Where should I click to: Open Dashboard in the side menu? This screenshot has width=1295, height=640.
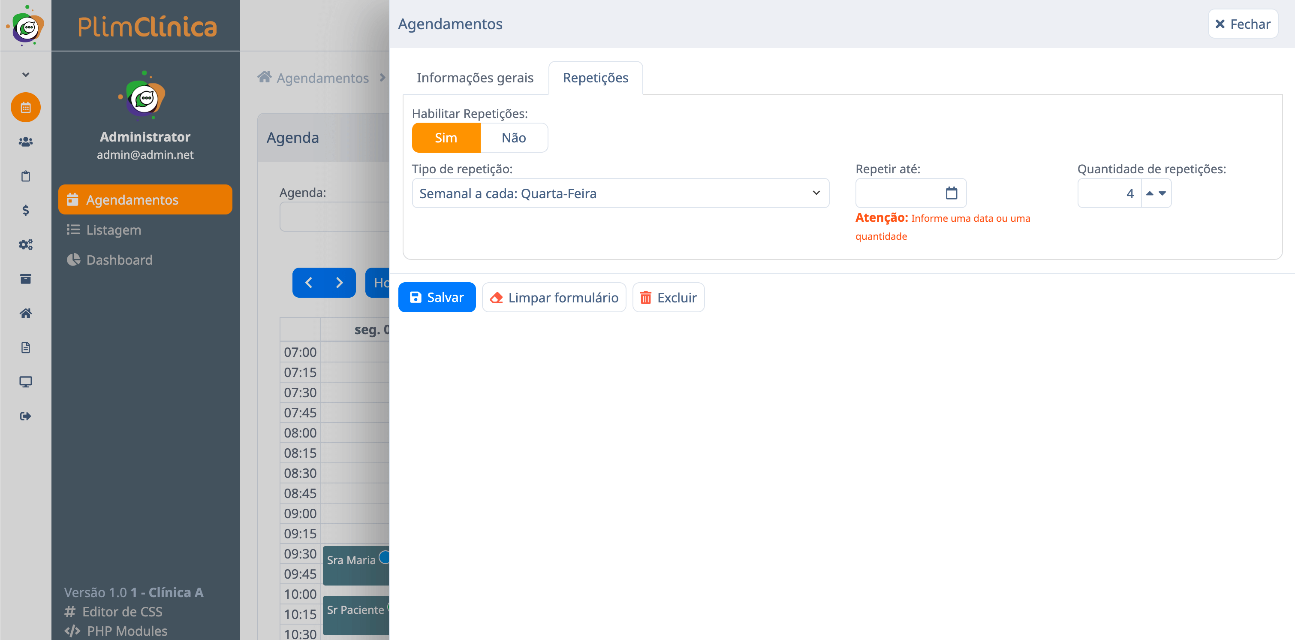click(x=119, y=260)
